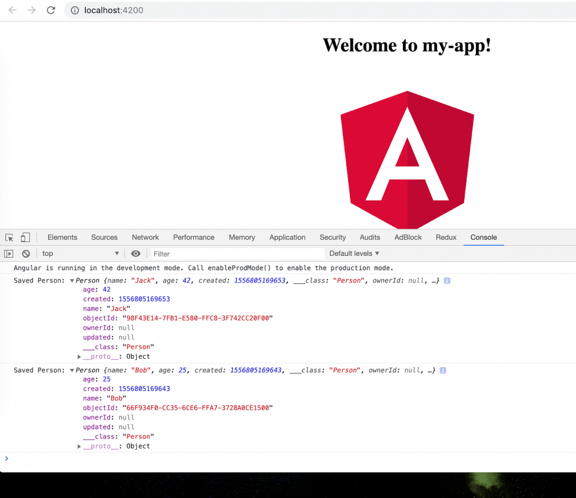This screenshot has width=576, height=498.
Task: Click objectId value starting 98F43E14
Action: [198, 318]
